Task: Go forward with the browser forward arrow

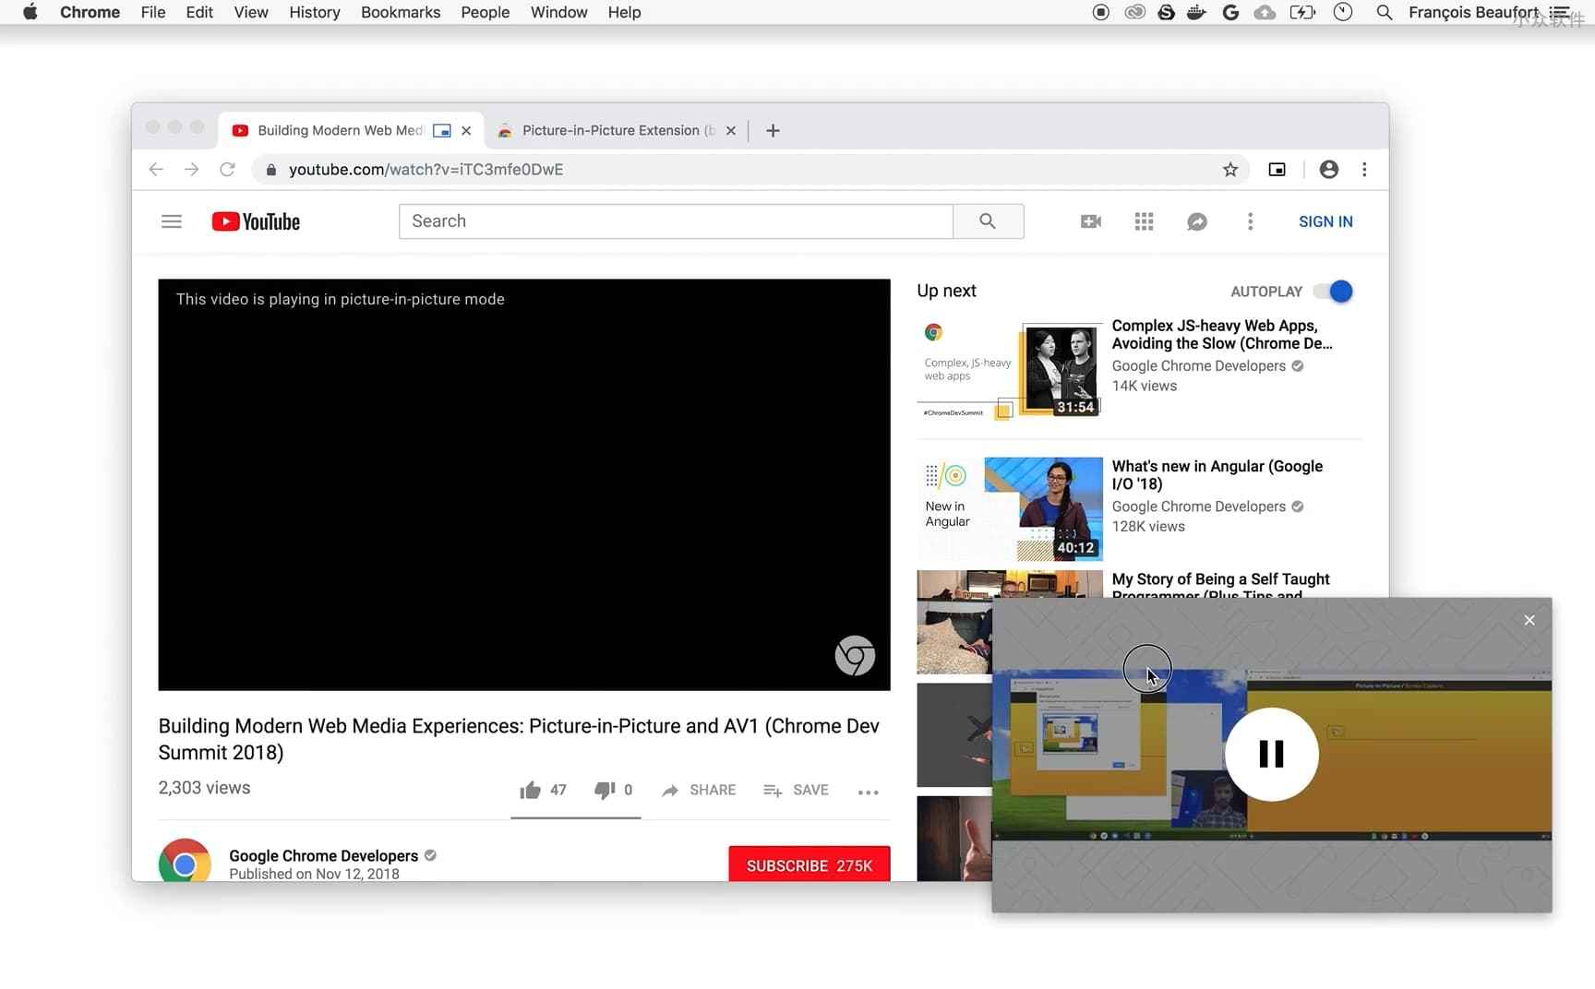Action: click(x=191, y=170)
